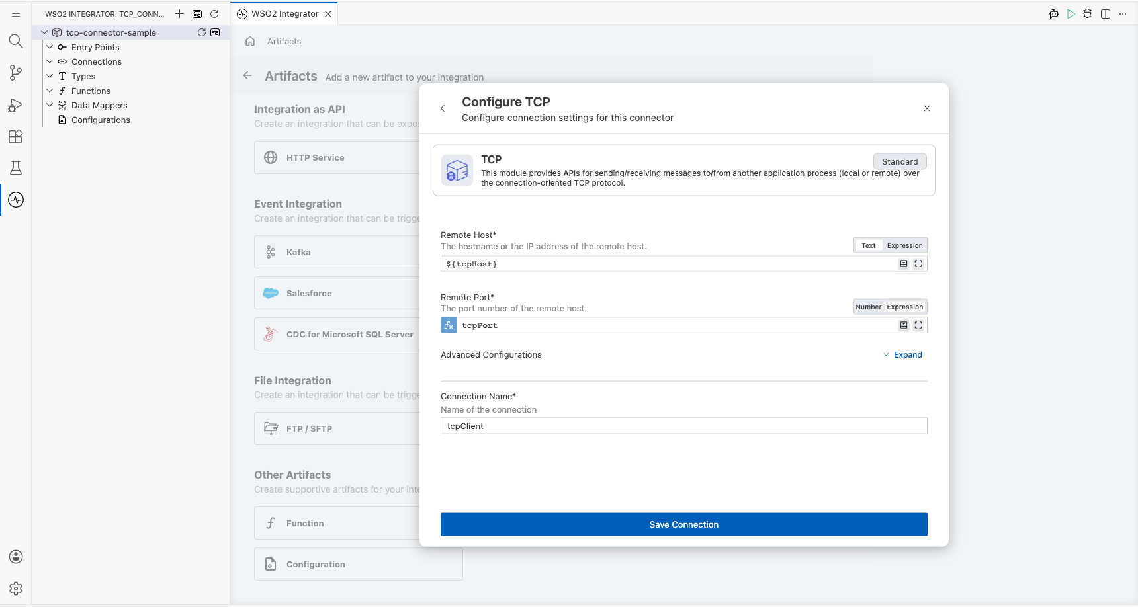Open helper pane icon for Remote Host
The height and width of the screenshot is (607, 1138).
904,263
